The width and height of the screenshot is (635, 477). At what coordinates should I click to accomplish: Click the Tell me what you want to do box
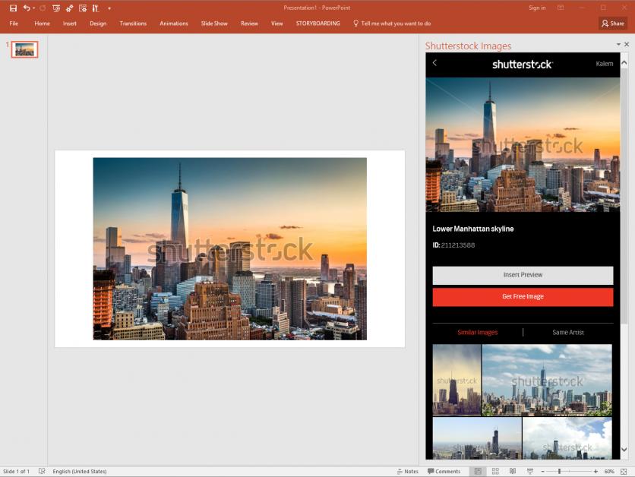[392, 24]
